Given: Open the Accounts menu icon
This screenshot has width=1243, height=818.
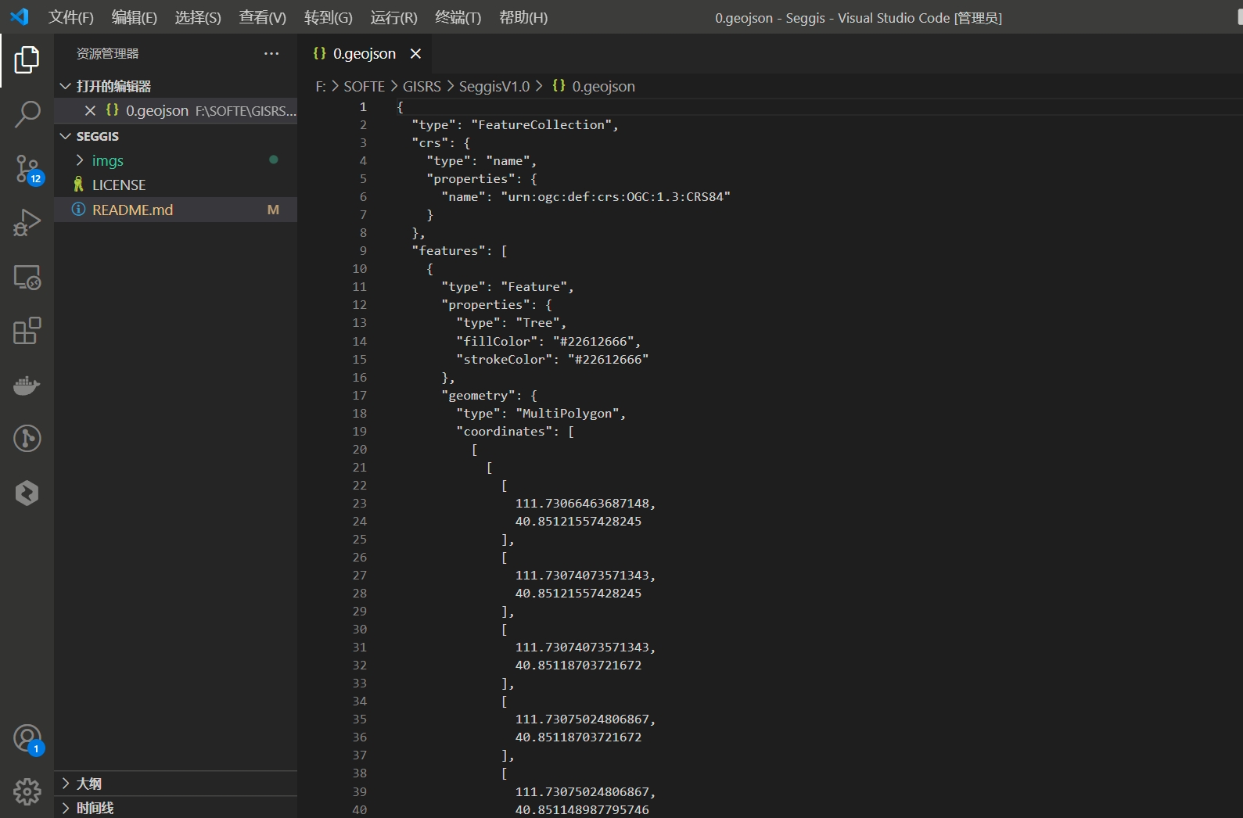Looking at the screenshot, I should point(28,739).
